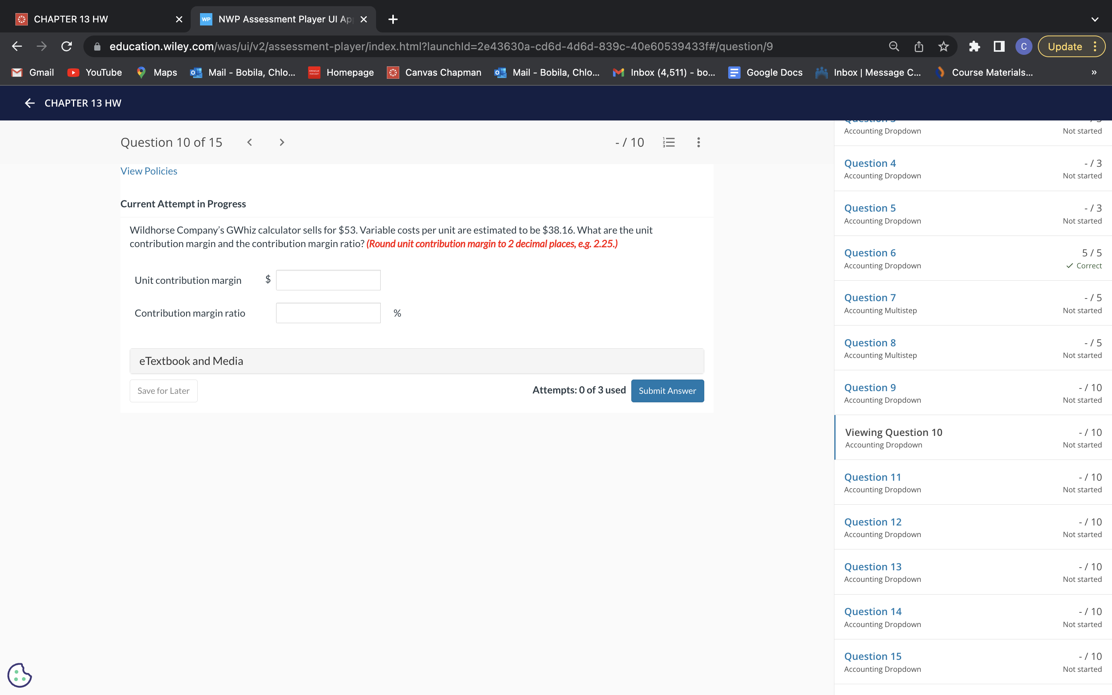The height and width of the screenshot is (695, 1112).
Task: Open the three-dot question options menu
Action: point(698,142)
